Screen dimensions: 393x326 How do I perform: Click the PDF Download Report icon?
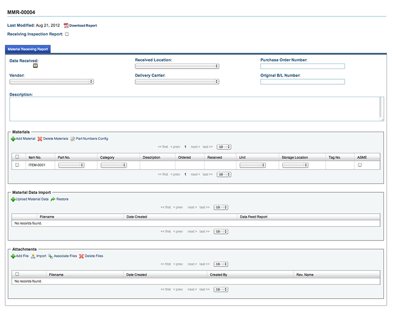pyautogui.click(x=66, y=26)
